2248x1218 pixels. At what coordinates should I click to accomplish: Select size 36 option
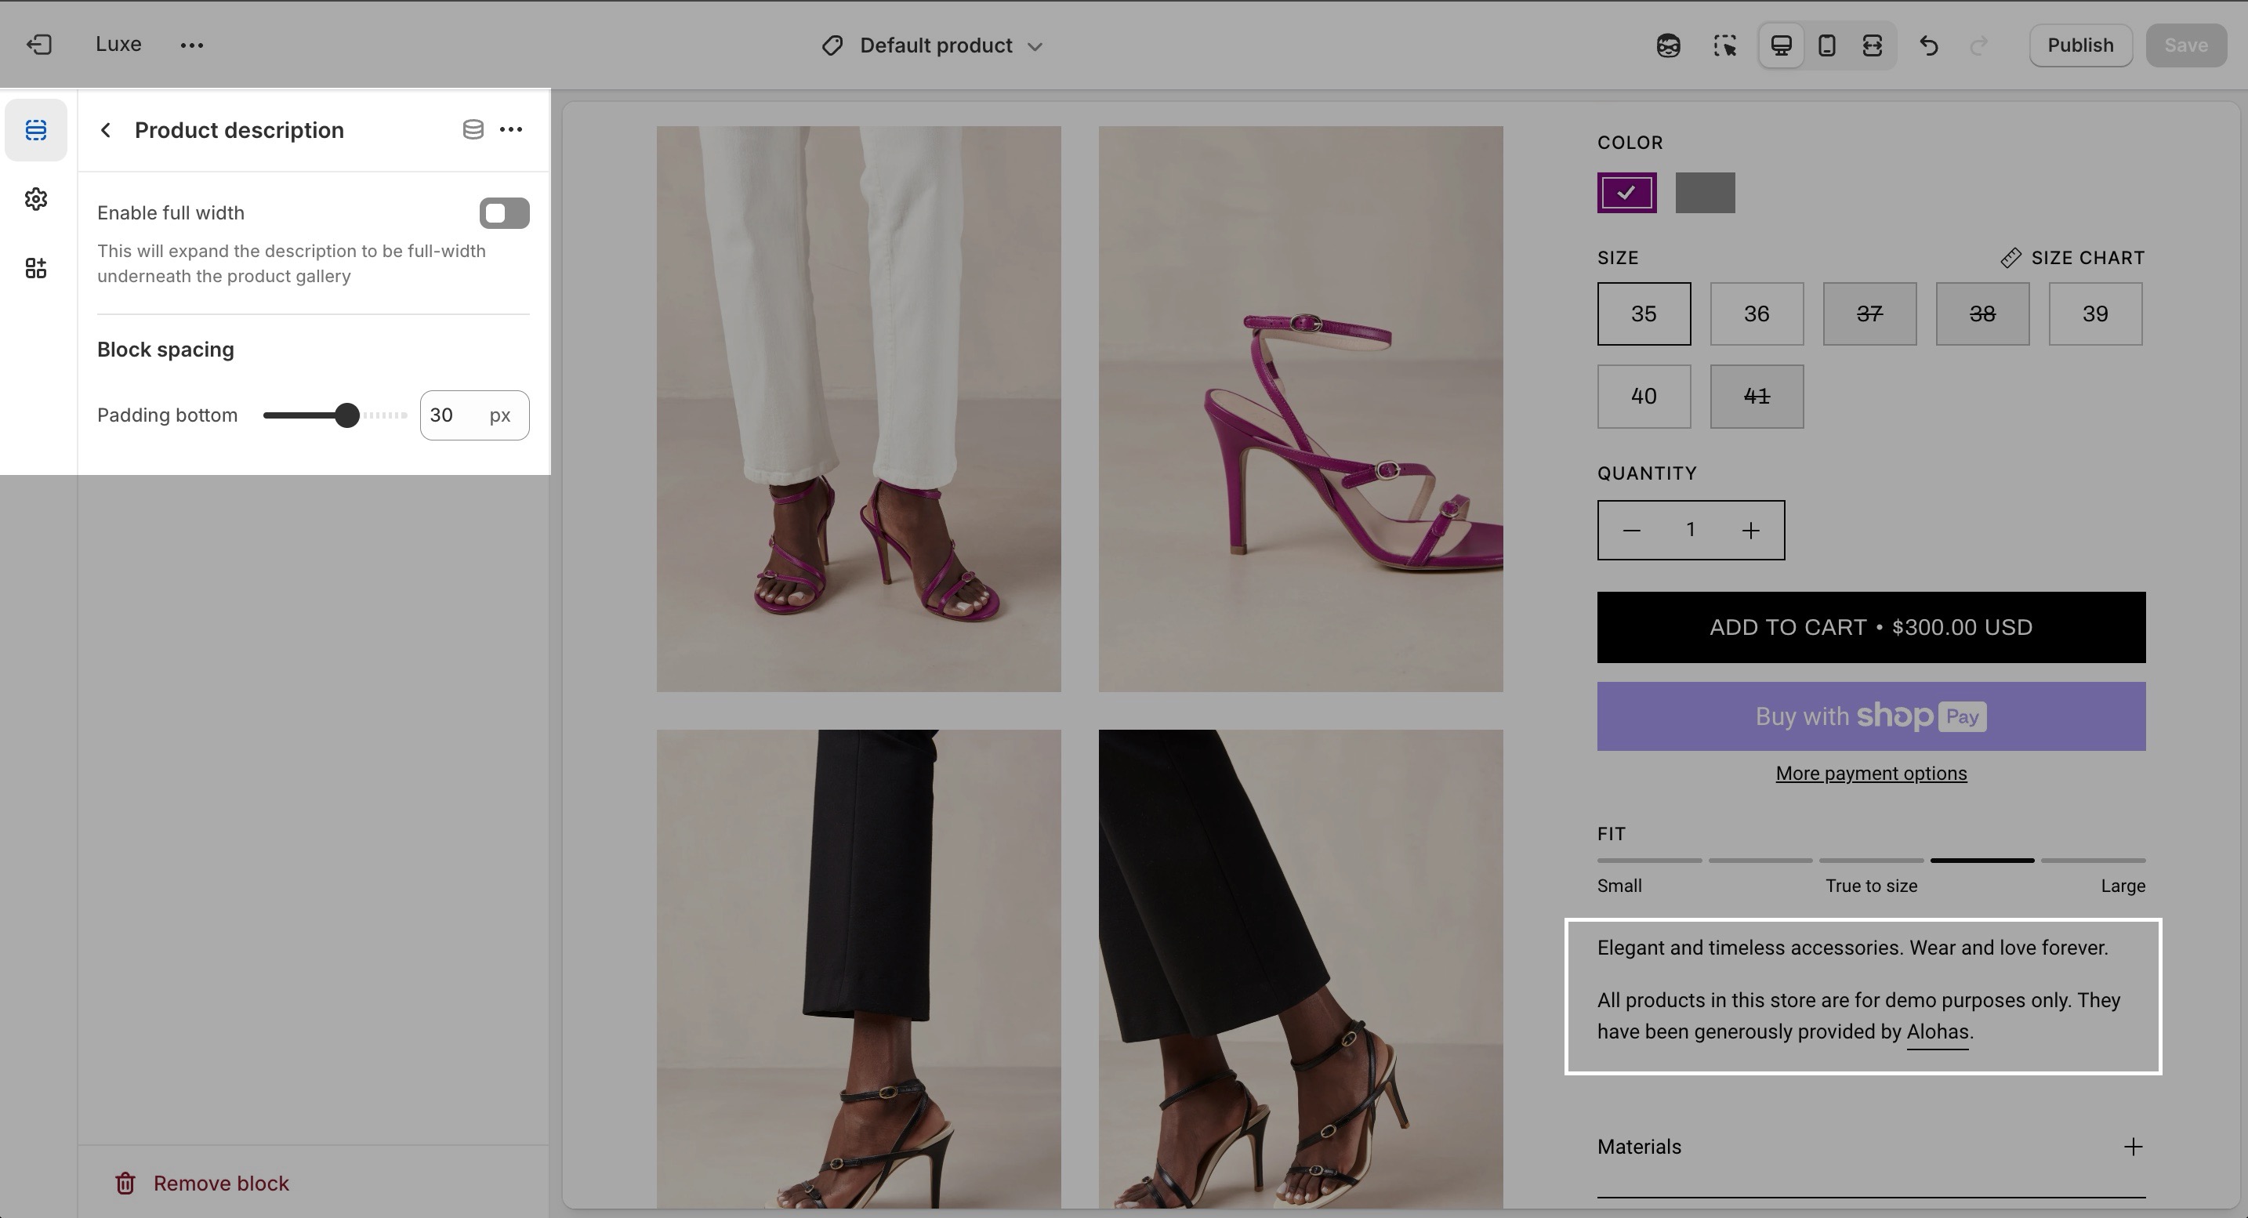(x=1756, y=314)
